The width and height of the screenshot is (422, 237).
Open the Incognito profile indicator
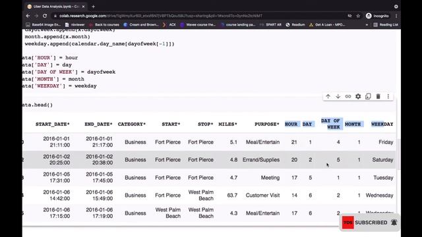[x=377, y=16]
